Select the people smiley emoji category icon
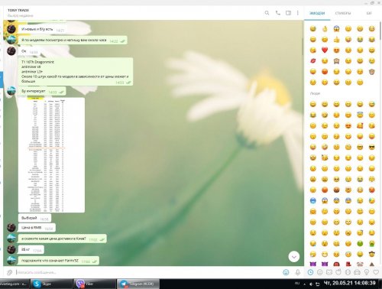 (320, 272)
